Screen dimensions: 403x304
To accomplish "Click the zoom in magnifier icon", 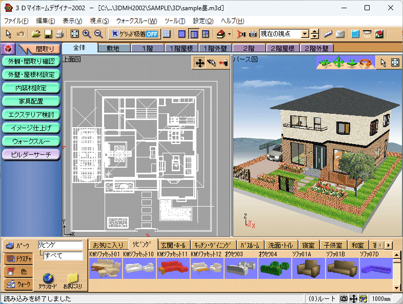I will [x=87, y=34].
